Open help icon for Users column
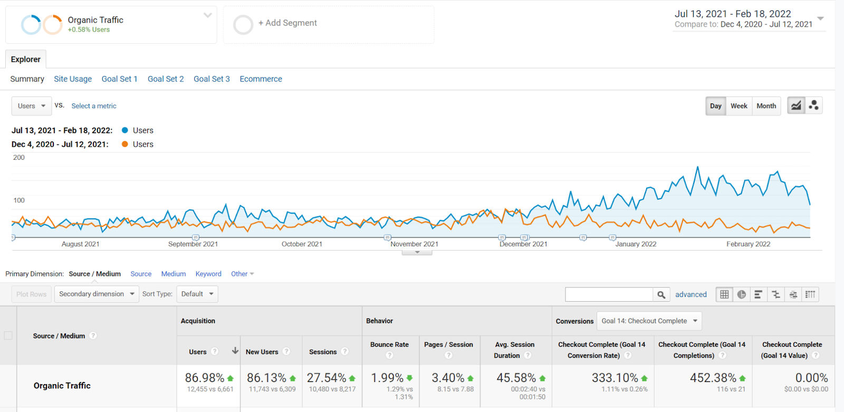Screen dimensions: 844x412 click(215, 351)
